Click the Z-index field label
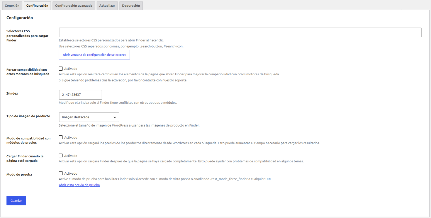This screenshot has height=218, width=431. (x=12, y=94)
